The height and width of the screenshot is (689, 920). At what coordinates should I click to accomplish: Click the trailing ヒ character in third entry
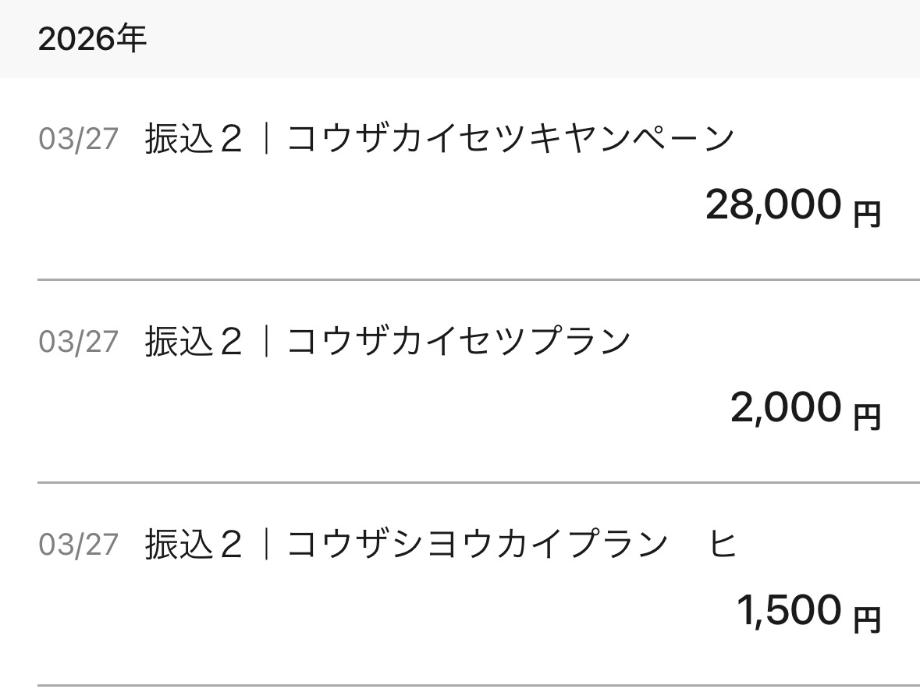(x=723, y=545)
